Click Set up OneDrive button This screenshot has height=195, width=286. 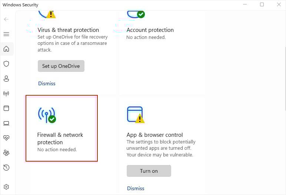coord(61,66)
